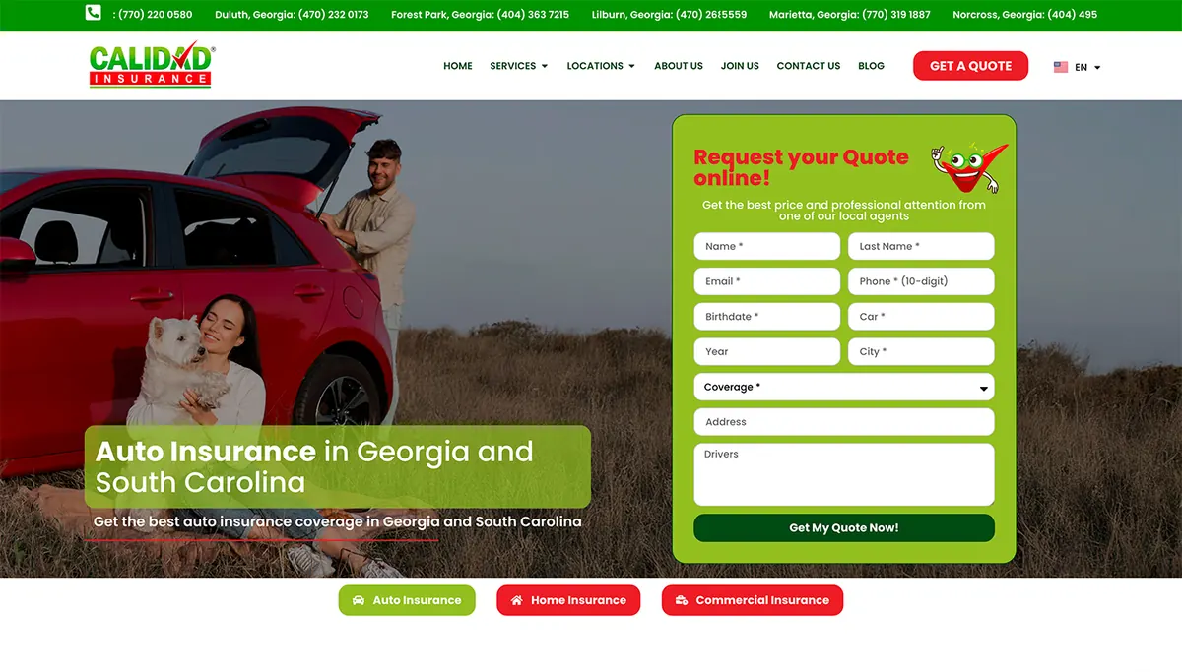Click the US flag language icon
The width and height of the screenshot is (1182, 672).
tap(1061, 67)
